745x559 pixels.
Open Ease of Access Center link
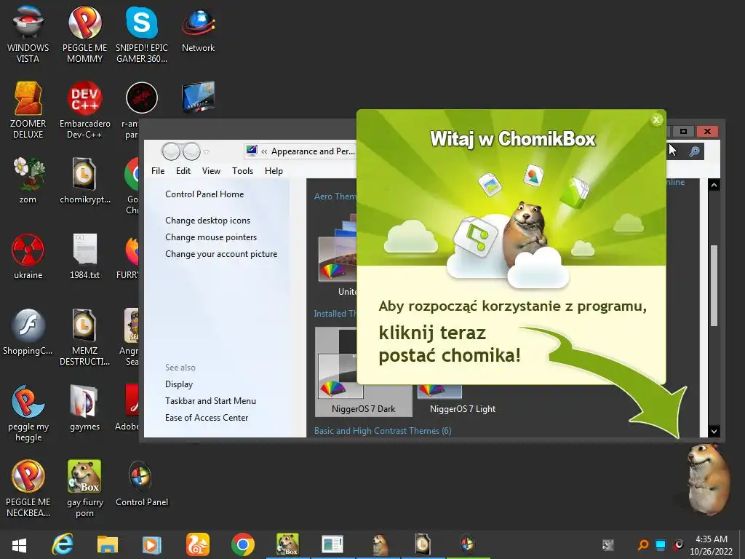(206, 418)
